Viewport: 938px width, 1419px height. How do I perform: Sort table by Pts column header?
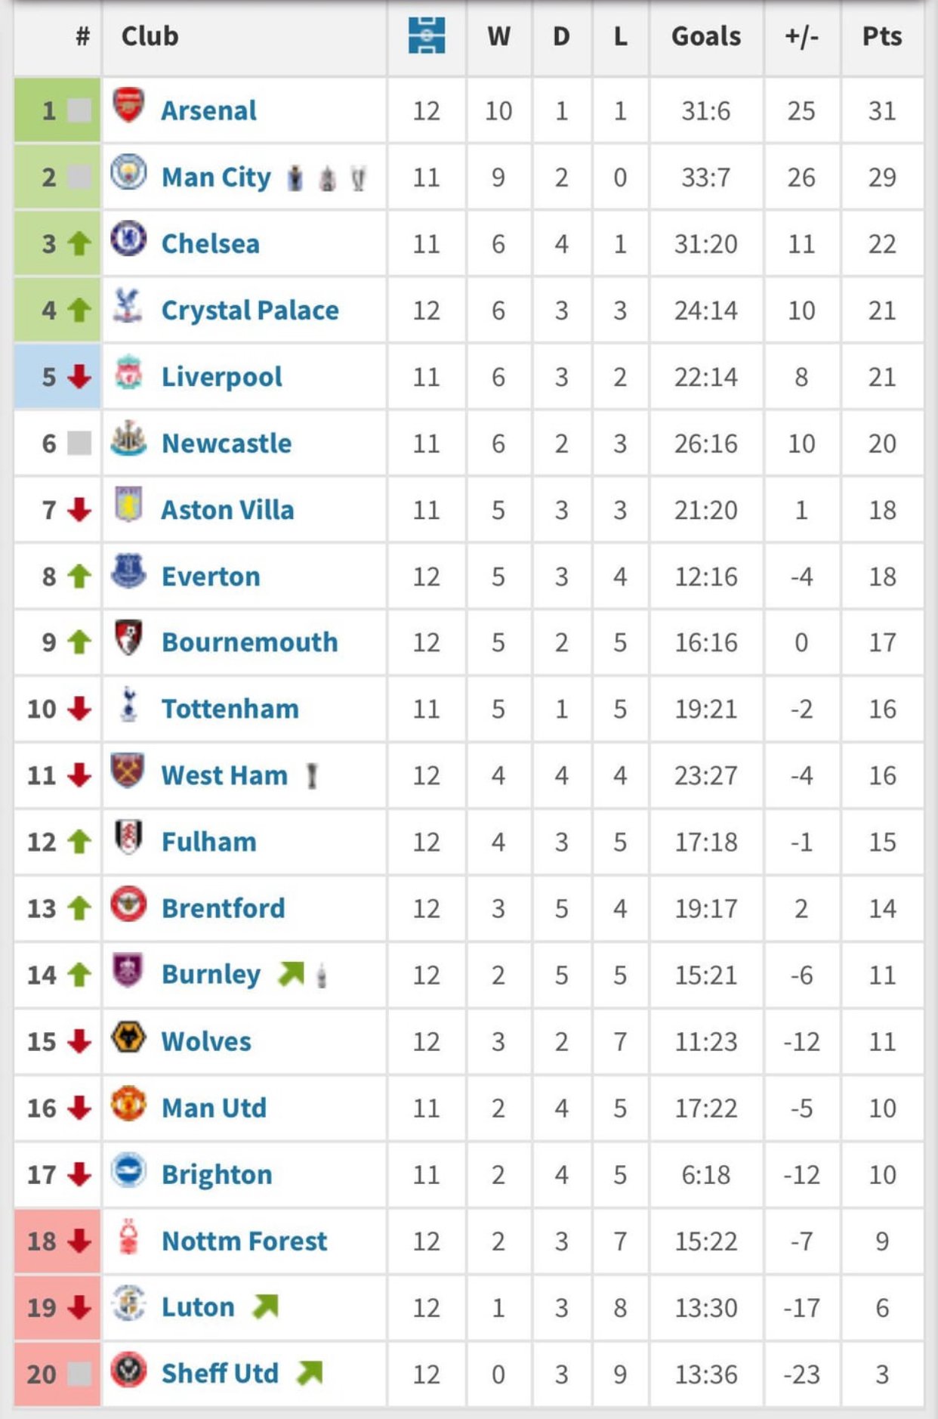pyautogui.click(x=882, y=36)
